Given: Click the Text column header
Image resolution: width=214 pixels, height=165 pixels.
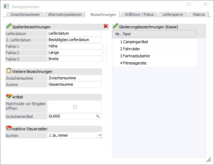Looking at the screenshot, I should (x=159, y=34).
